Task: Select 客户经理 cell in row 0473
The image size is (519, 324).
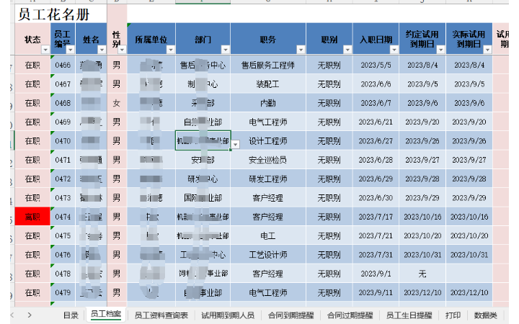Action: 268,198
